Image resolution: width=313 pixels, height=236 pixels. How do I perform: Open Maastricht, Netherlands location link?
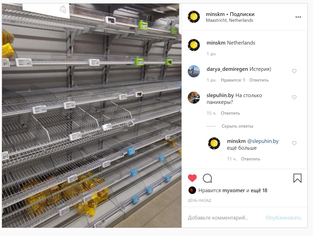[x=230, y=21]
